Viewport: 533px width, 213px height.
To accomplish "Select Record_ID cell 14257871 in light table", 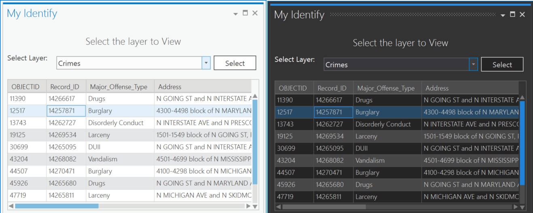I will click(x=66, y=111).
